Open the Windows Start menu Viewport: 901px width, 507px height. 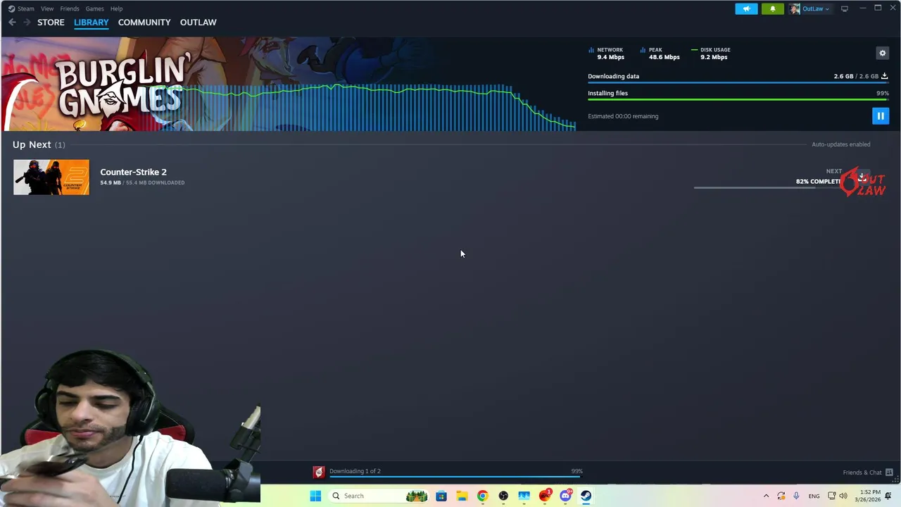315,496
